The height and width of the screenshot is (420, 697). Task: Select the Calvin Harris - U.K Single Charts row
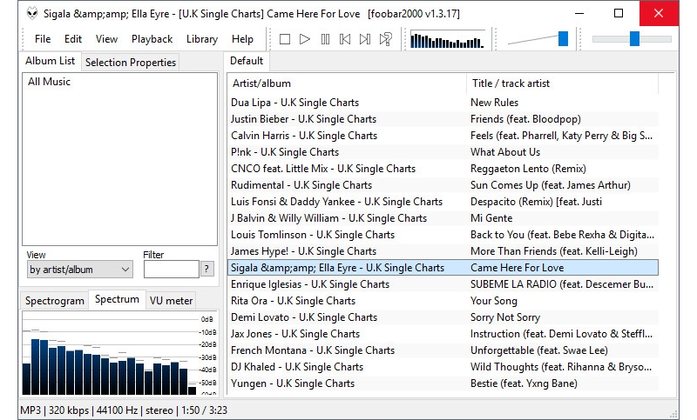click(443, 136)
